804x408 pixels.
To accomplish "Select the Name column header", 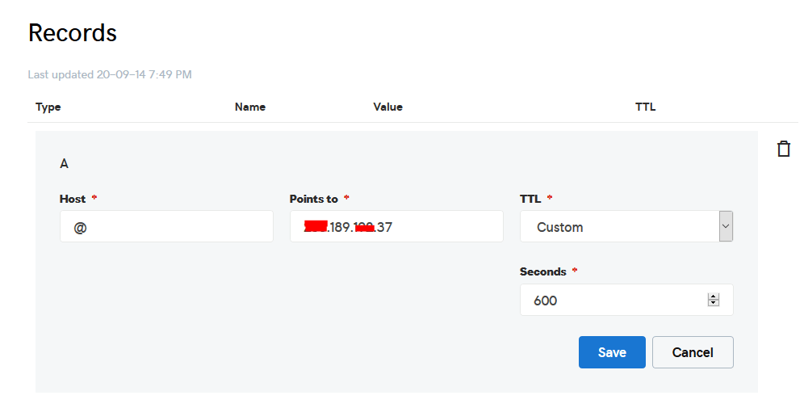I will click(250, 107).
